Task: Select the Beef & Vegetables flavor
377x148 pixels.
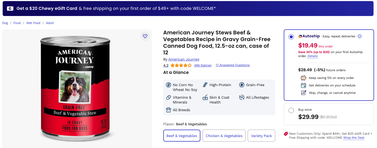Action: point(182,136)
